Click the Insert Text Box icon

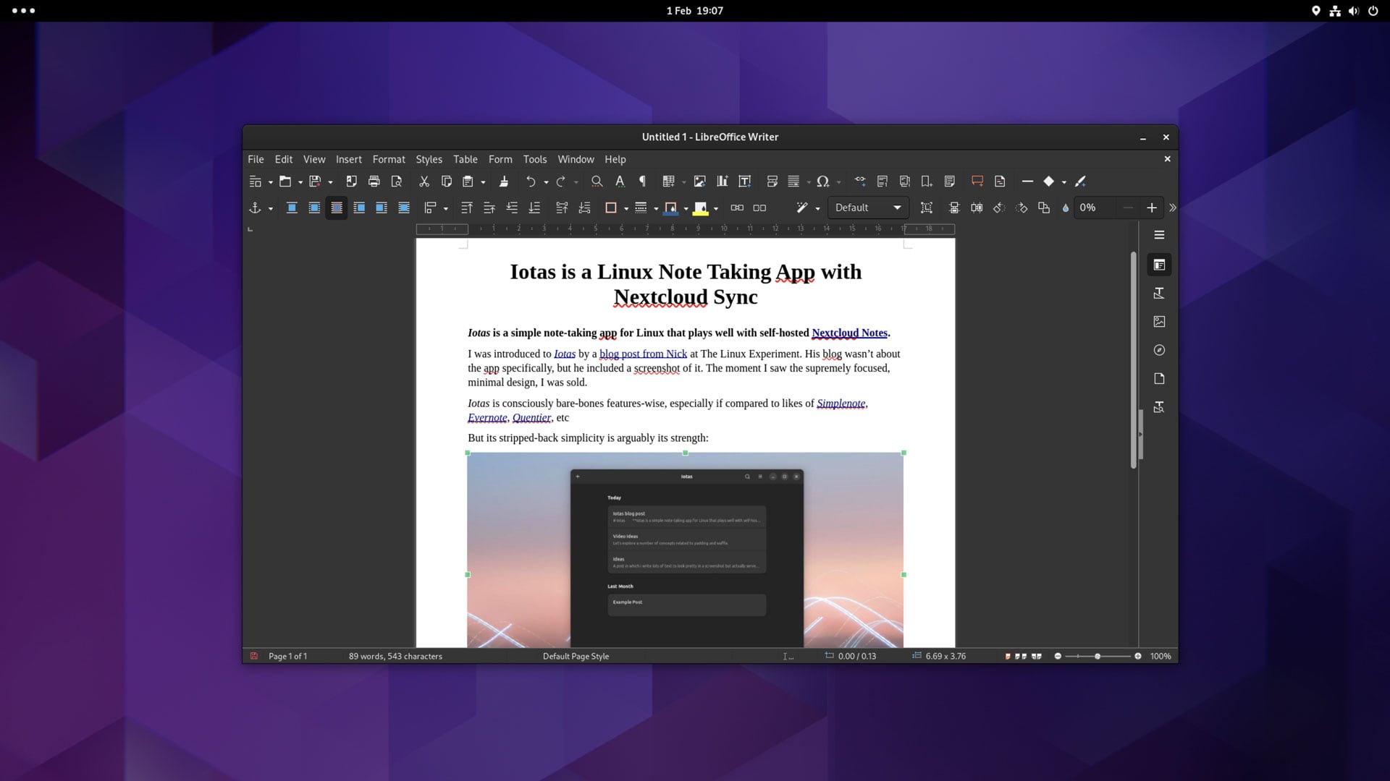[x=744, y=182]
